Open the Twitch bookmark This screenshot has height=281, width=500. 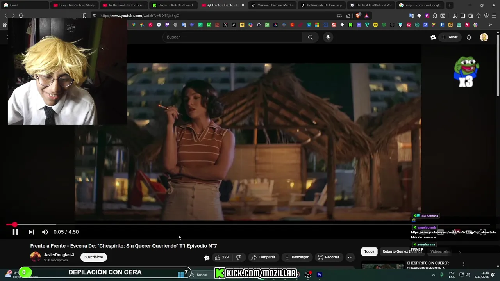tap(167, 25)
